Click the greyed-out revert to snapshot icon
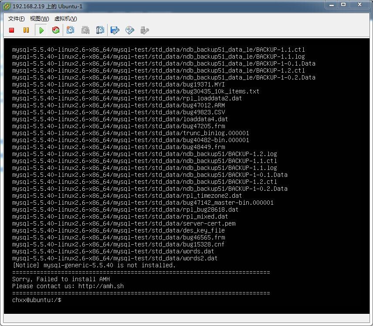 pyautogui.click(x=85, y=30)
